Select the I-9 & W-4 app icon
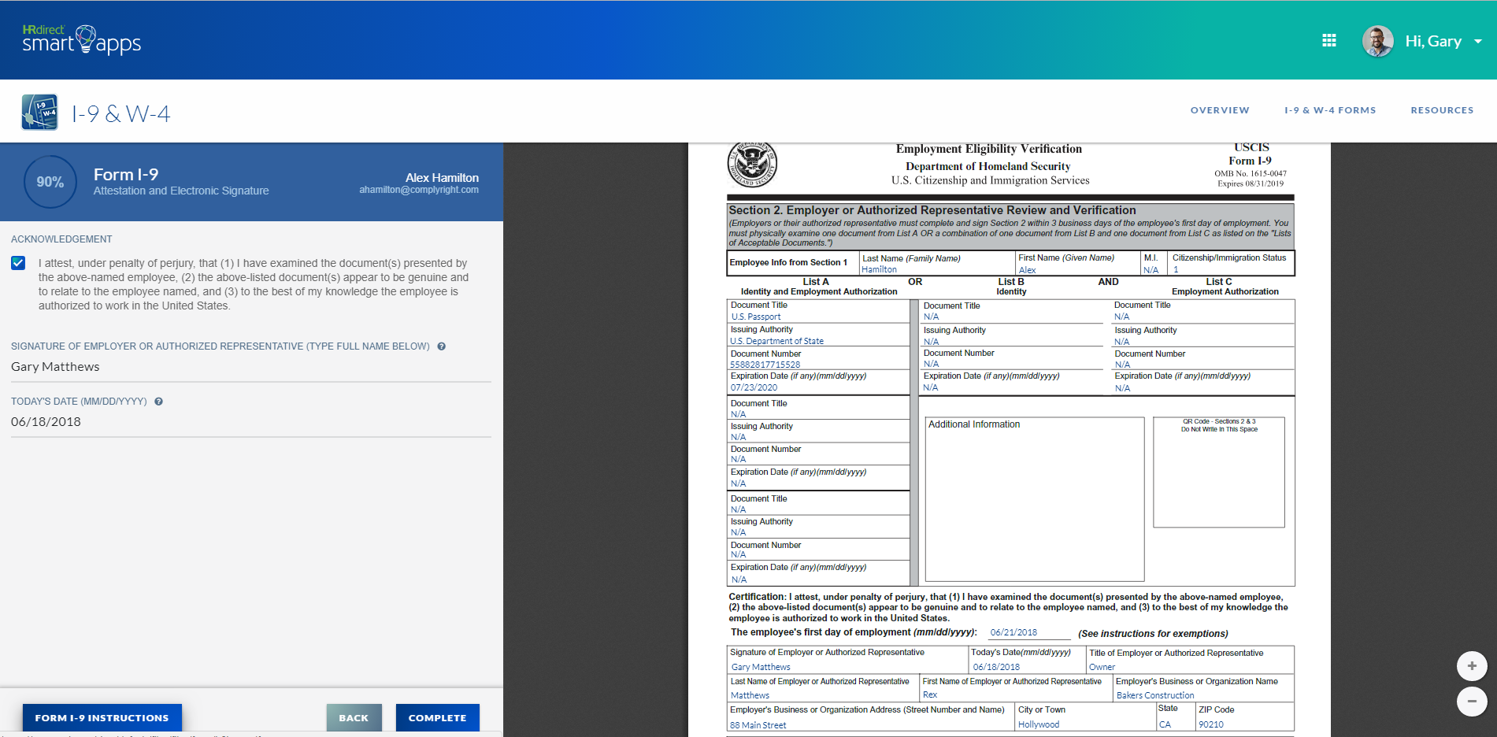Image resolution: width=1497 pixels, height=737 pixels. [39, 110]
